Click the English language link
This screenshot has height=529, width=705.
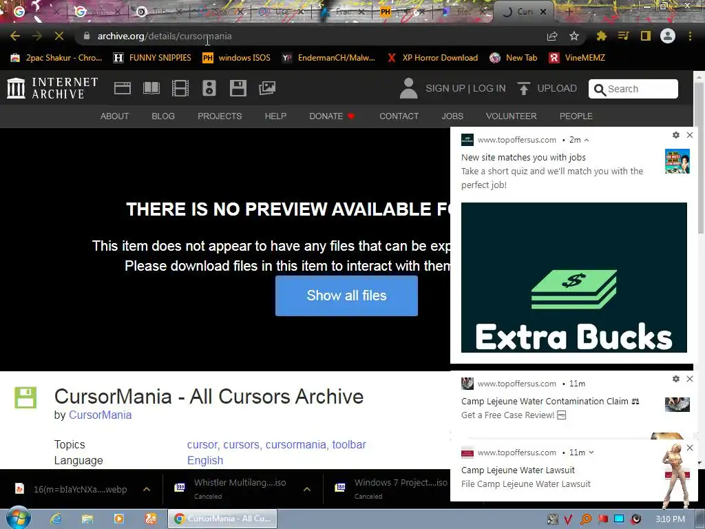(x=205, y=460)
